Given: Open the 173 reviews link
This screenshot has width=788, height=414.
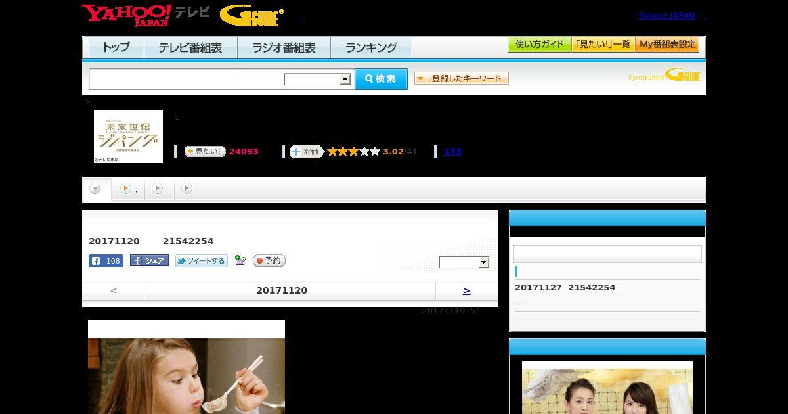Looking at the screenshot, I should [x=452, y=152].
